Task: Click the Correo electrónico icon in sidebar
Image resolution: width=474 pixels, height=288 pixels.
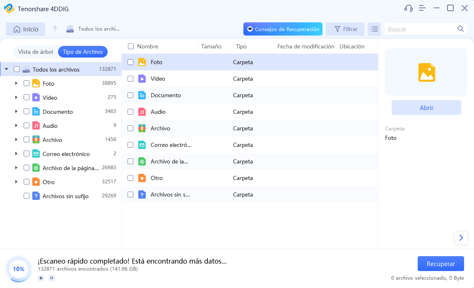Action: point(36,154)
